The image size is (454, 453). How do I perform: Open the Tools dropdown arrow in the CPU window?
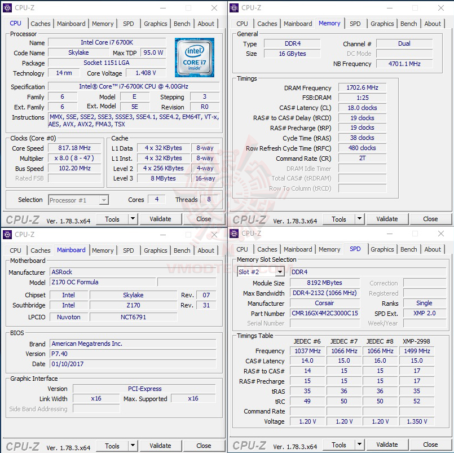[x=131, y=219]
